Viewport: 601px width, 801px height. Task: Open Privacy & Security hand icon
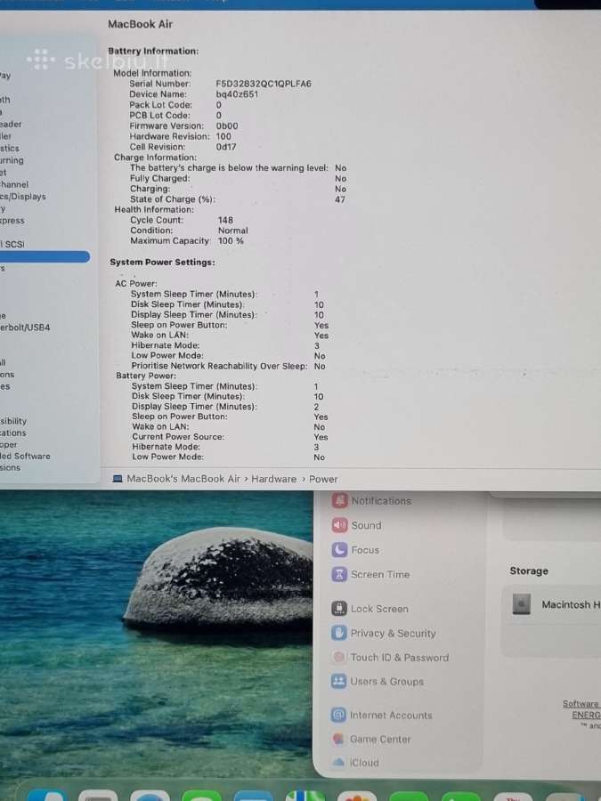339,633
